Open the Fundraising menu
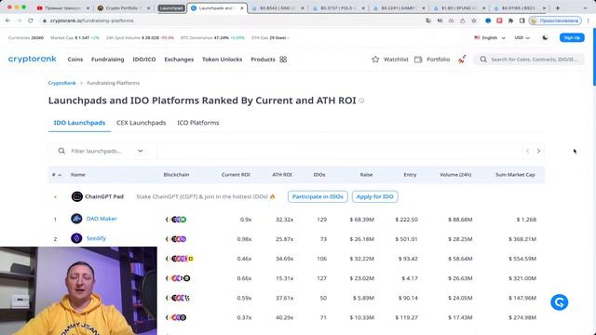596x335 pixels. (108, 60)
